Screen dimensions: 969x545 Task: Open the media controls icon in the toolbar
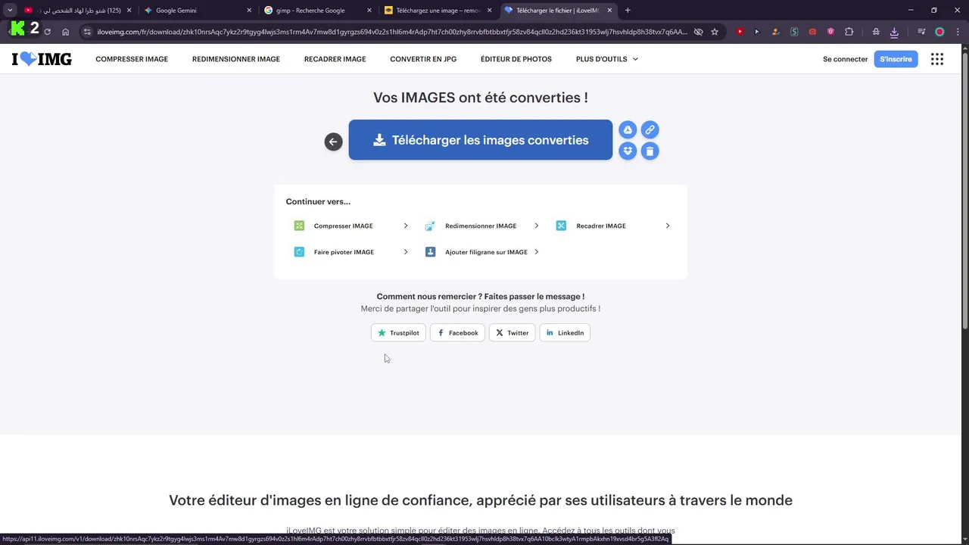tap(921, 32)
